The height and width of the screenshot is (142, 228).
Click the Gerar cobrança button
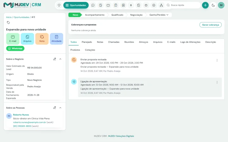point(210,25)
